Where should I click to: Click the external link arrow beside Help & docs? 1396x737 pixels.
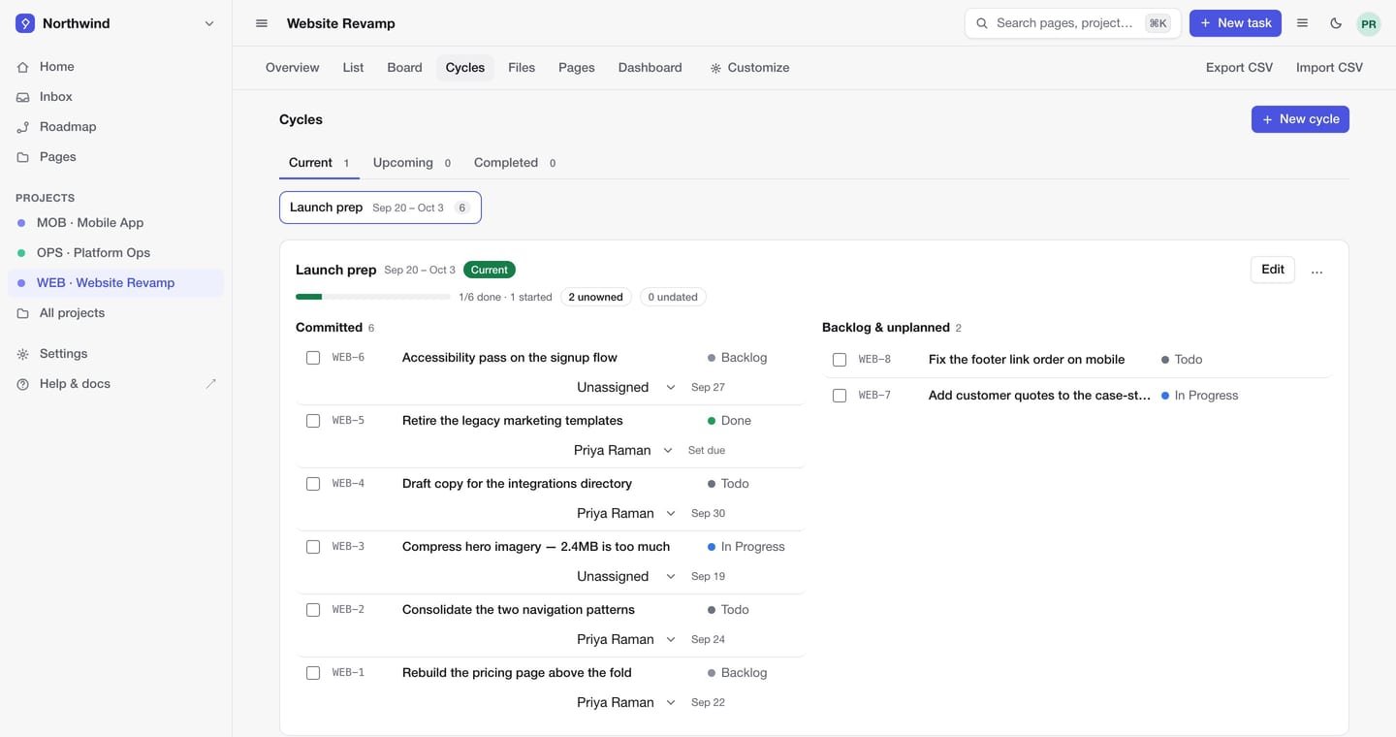(x=211, y=384)
